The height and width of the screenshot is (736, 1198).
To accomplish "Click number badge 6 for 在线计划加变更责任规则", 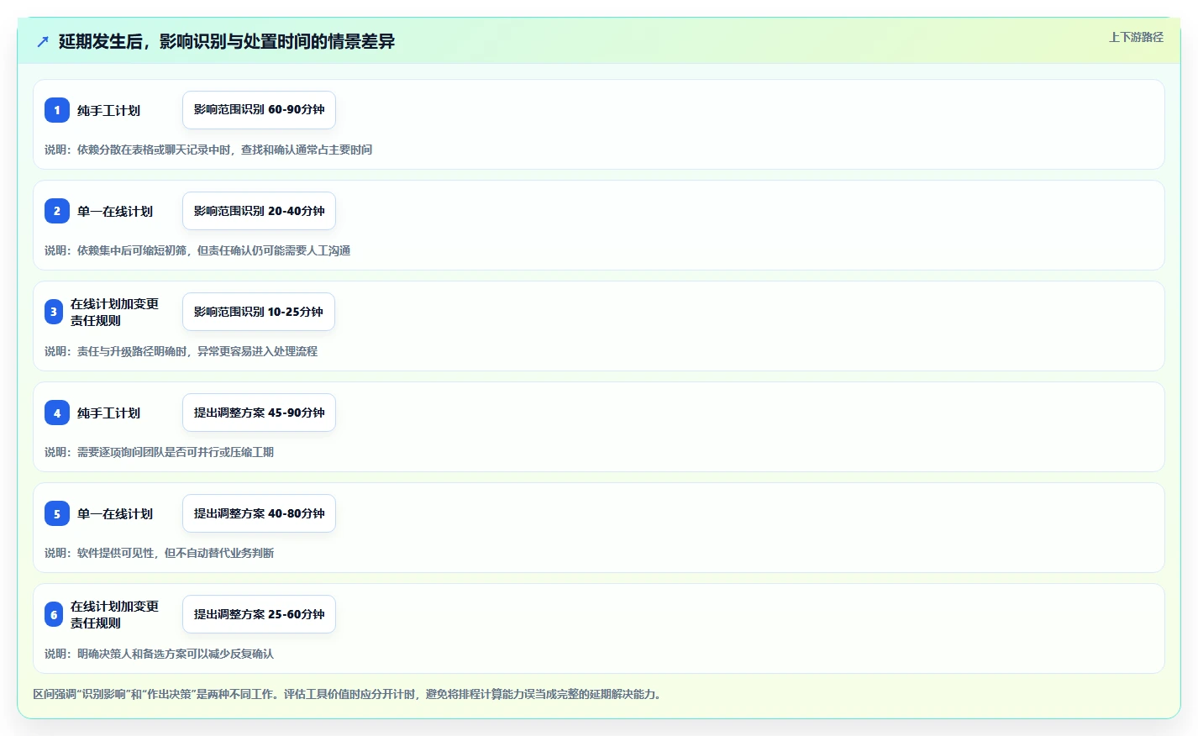I will click(x=54, y=614).
